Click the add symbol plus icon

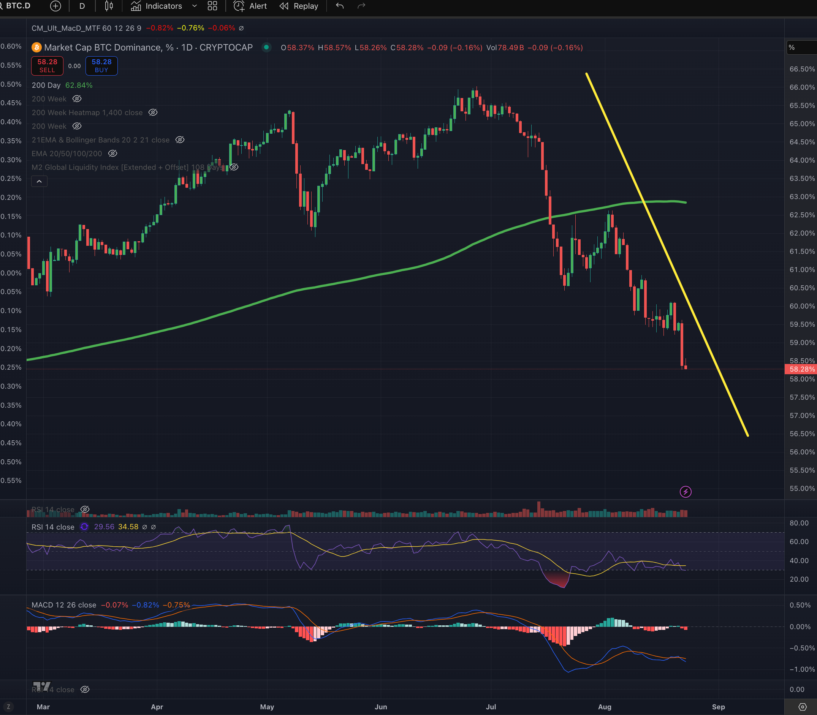click(55, 6)
